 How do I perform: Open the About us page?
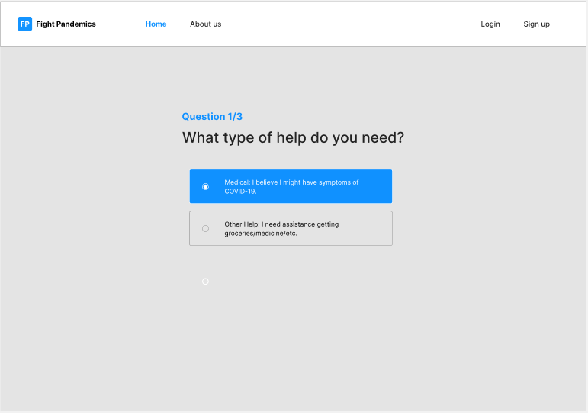(205, 24)
